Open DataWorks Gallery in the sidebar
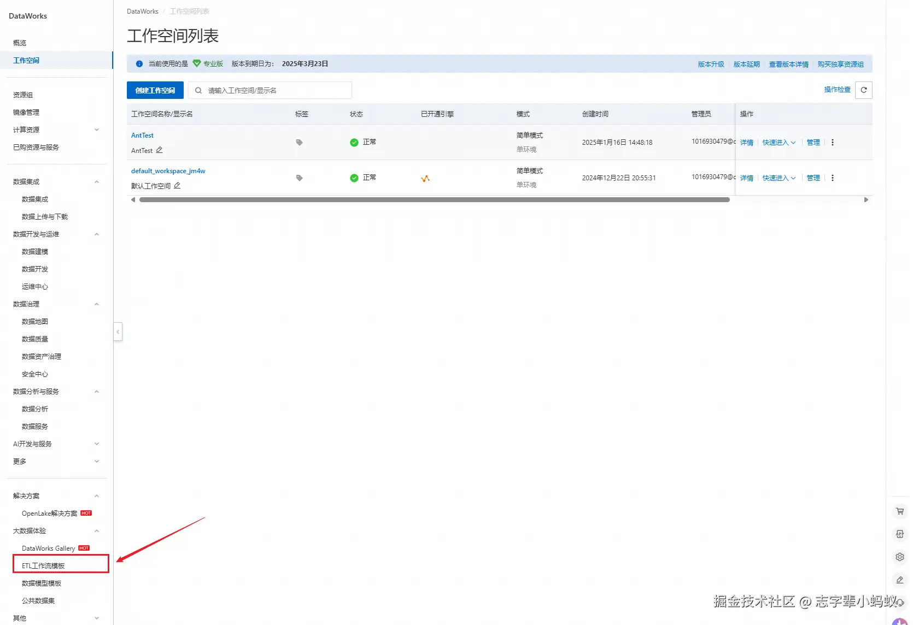This screenshot has width=913, height=625. point(49,548)
